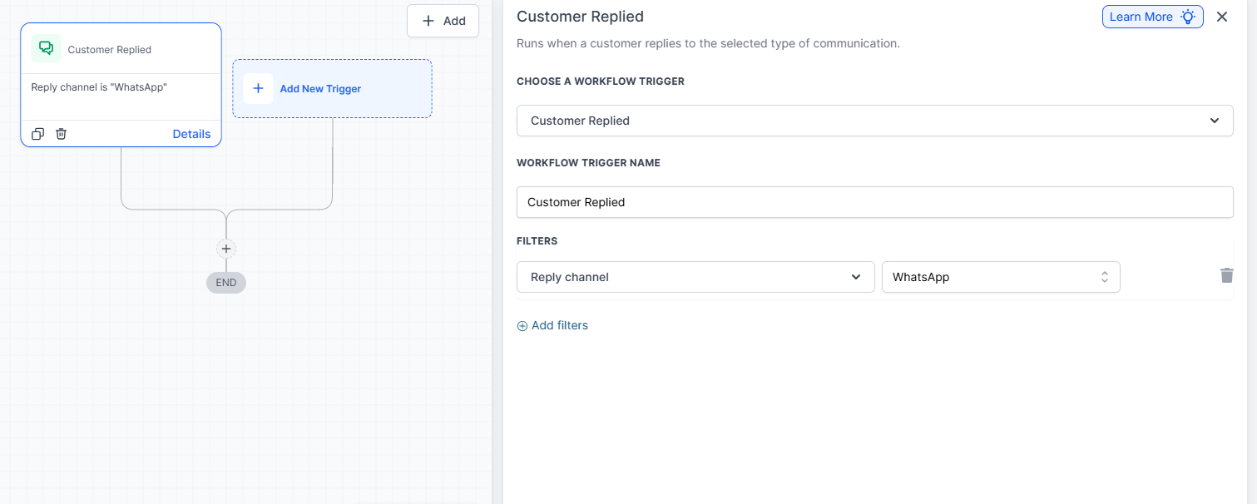This screenshot has width=1257, height=504.
Task: Click the plus icon in Add New Trigger
Action: (258, 88)
